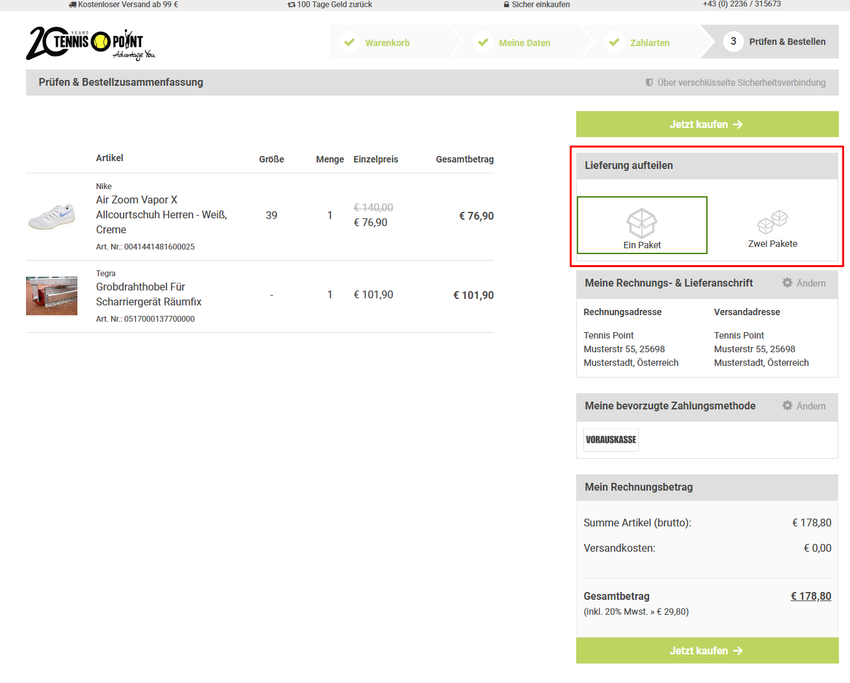Click the two packages box icon
The height and width of the screenshot is (683, 850).
click(773, 222)
